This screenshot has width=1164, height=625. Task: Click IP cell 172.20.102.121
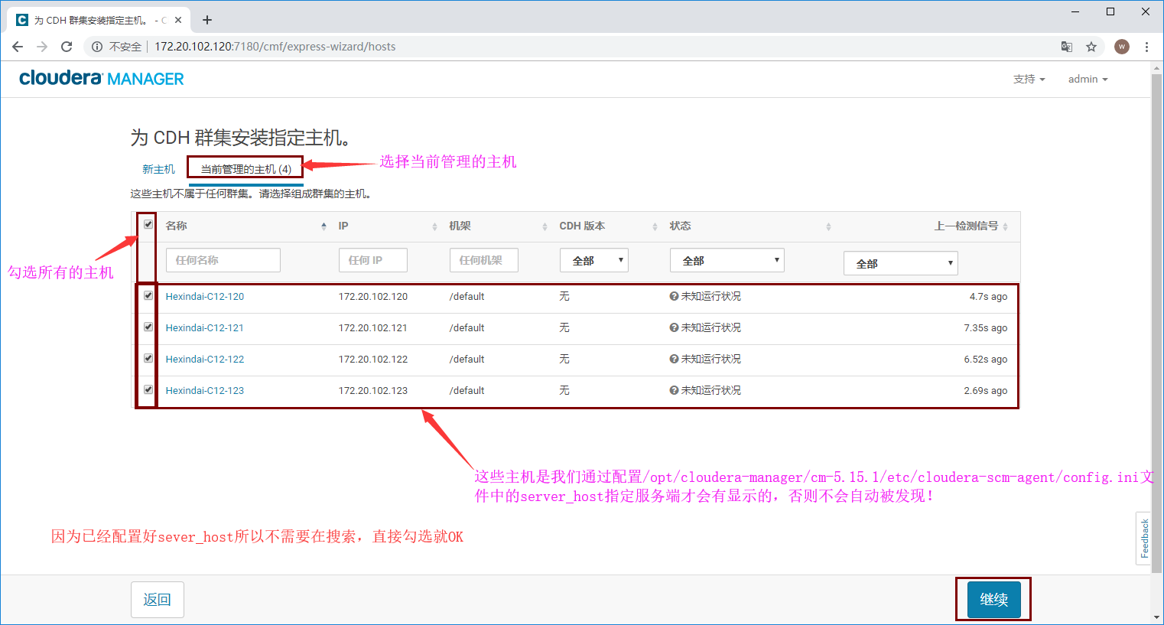[373, 327]
